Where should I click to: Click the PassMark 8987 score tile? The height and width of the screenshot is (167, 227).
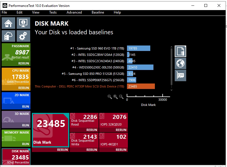coord(16,52)
